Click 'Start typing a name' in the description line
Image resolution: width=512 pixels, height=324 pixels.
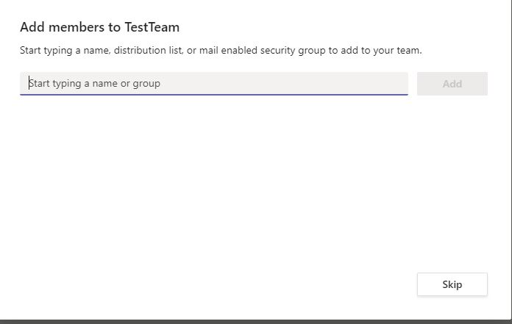(64, 51)
